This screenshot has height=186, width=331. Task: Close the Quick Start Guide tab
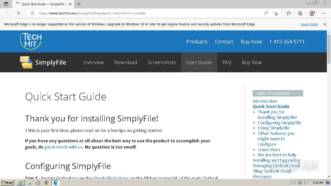(70, 4)
